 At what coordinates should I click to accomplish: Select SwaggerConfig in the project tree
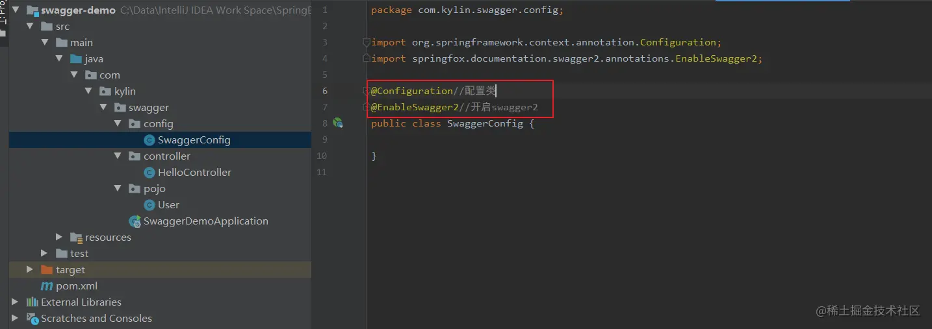[x=194, y=140]
